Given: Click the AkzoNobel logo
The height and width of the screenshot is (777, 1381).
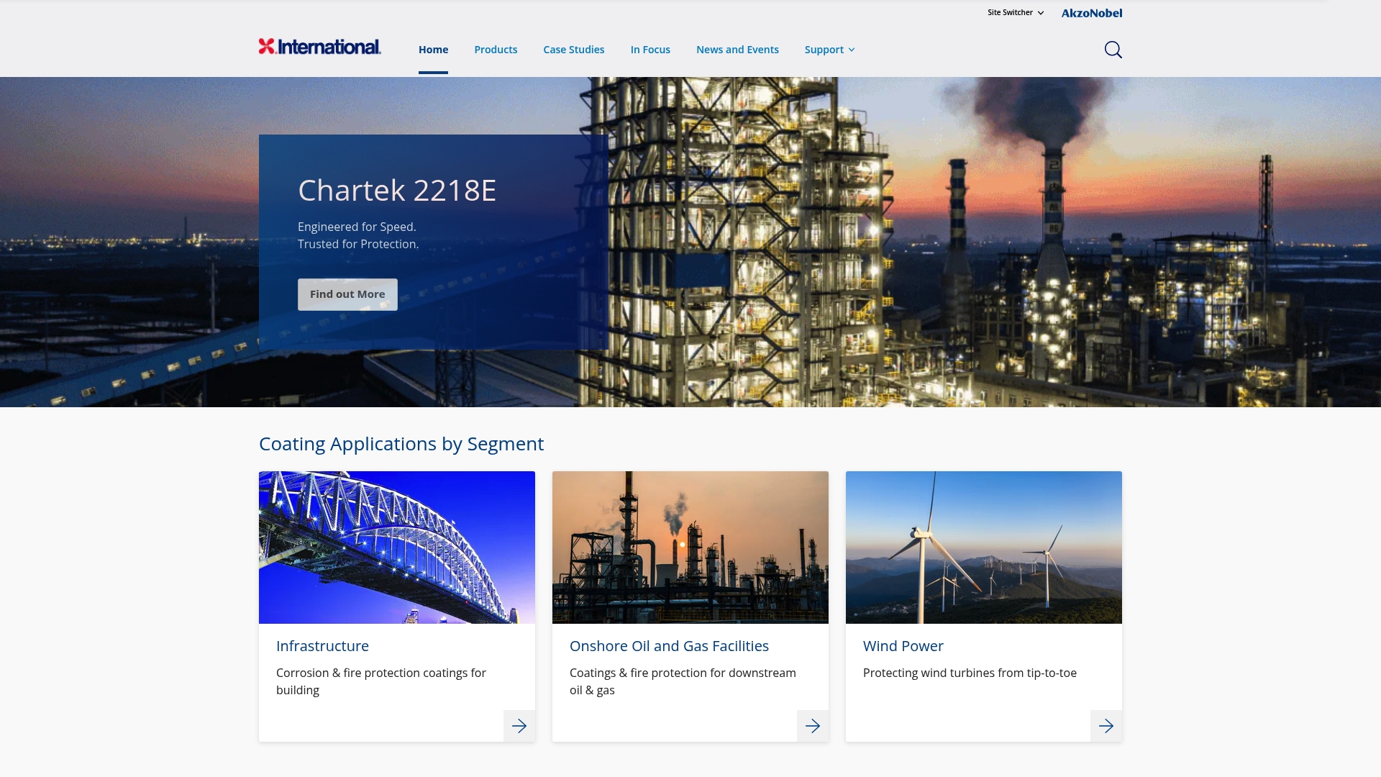Looking at the screenshot, I should point(1091,12).
